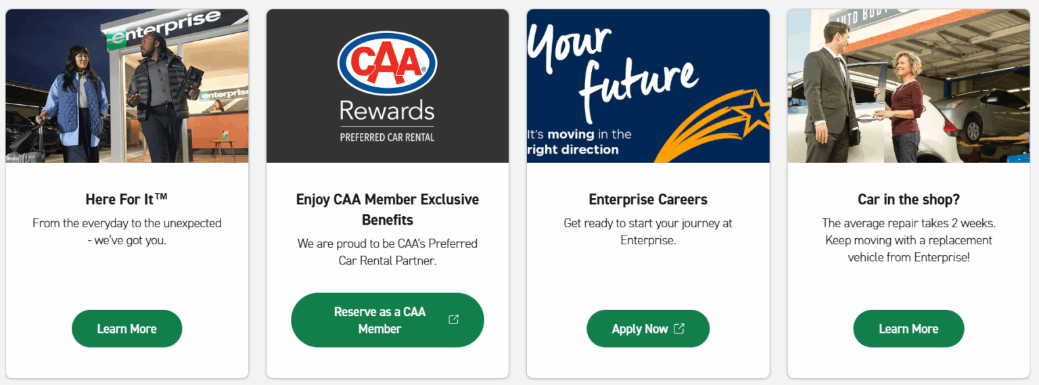1039x385 pixels.
Task: Click the text about starting your journey at Enterprise
Action: pyautogui.click(x=647, y=231)
